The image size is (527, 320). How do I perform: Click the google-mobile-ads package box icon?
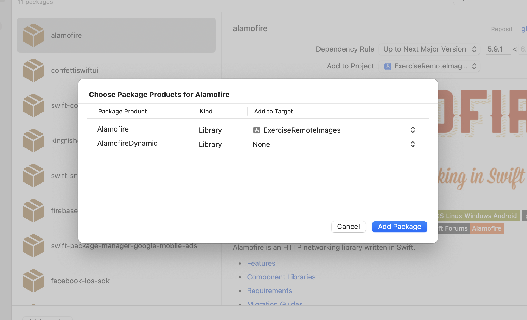click(x=33, y=245)
